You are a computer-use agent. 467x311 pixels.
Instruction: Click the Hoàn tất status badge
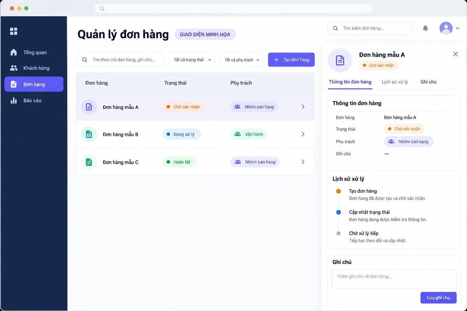[x=179, y=162]
